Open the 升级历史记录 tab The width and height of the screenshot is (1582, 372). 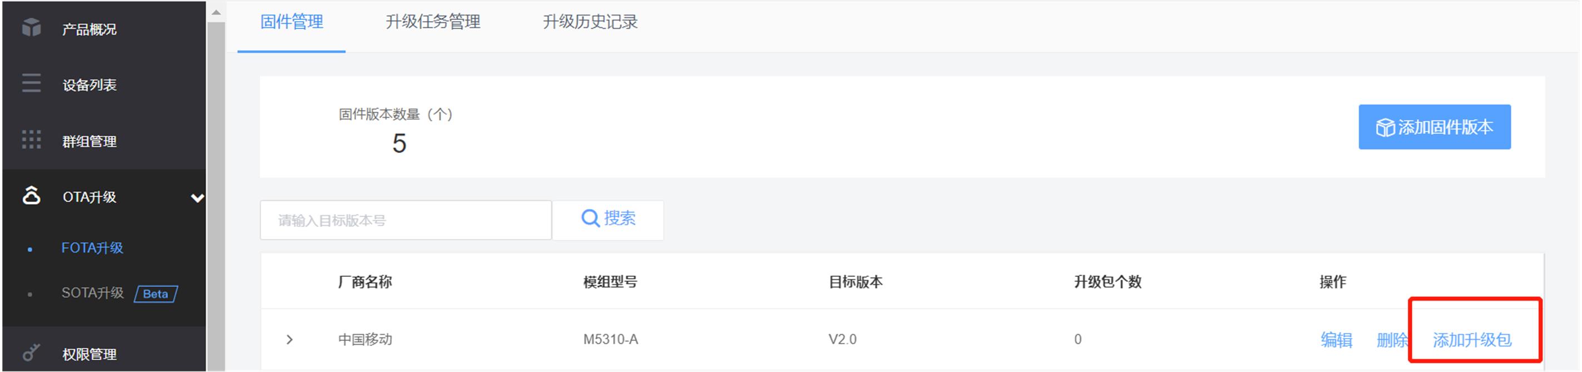tap(590, 22)
